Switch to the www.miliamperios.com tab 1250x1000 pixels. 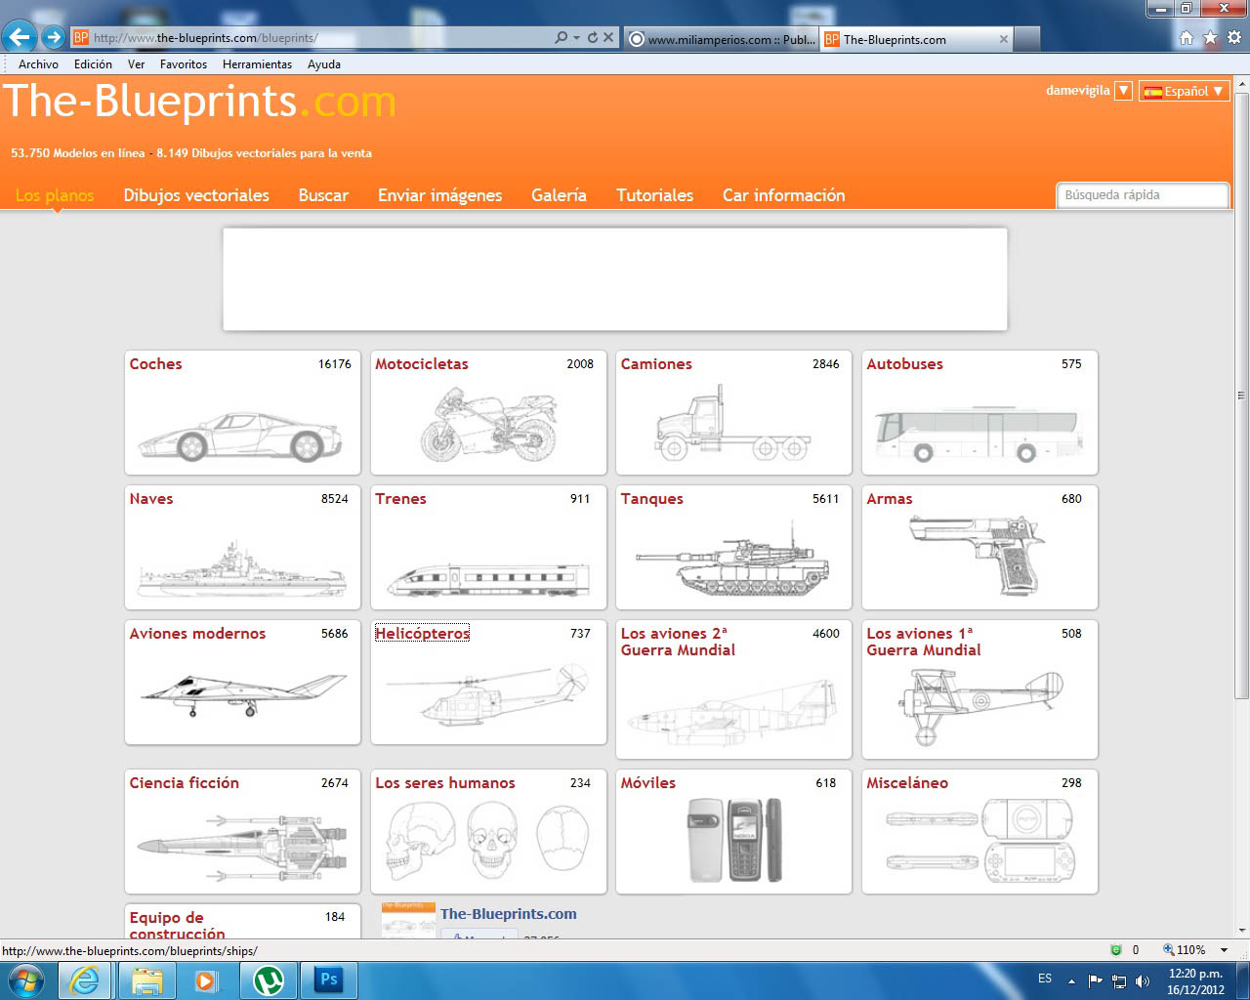pyautogui.click(x=722, y=39)
